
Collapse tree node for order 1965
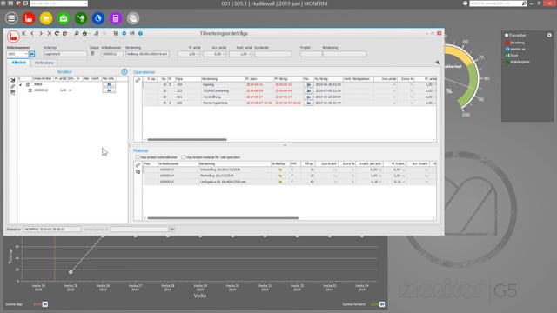[20, 85]
